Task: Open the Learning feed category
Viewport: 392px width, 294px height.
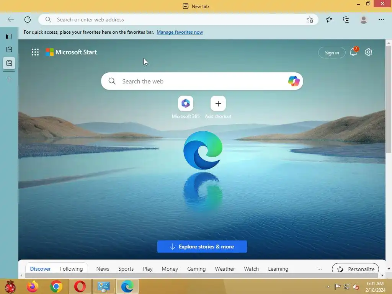Action: 278,269
